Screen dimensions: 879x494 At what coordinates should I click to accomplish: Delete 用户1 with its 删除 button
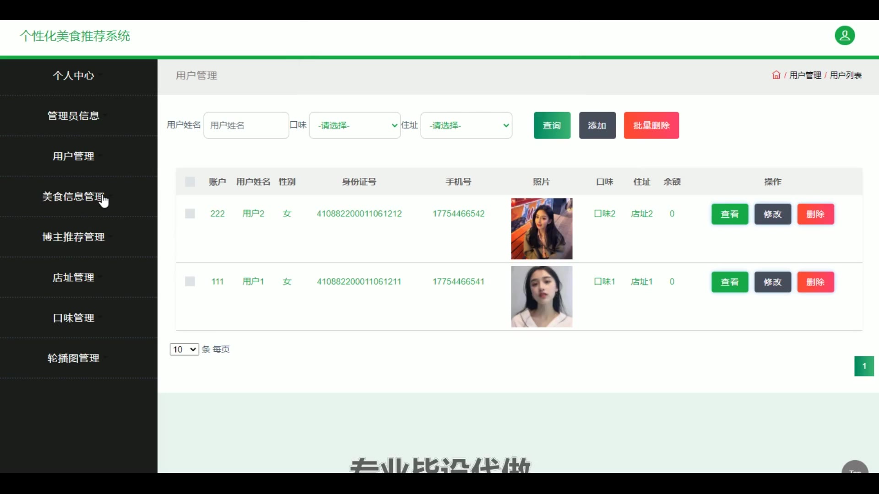coord(815,282)
